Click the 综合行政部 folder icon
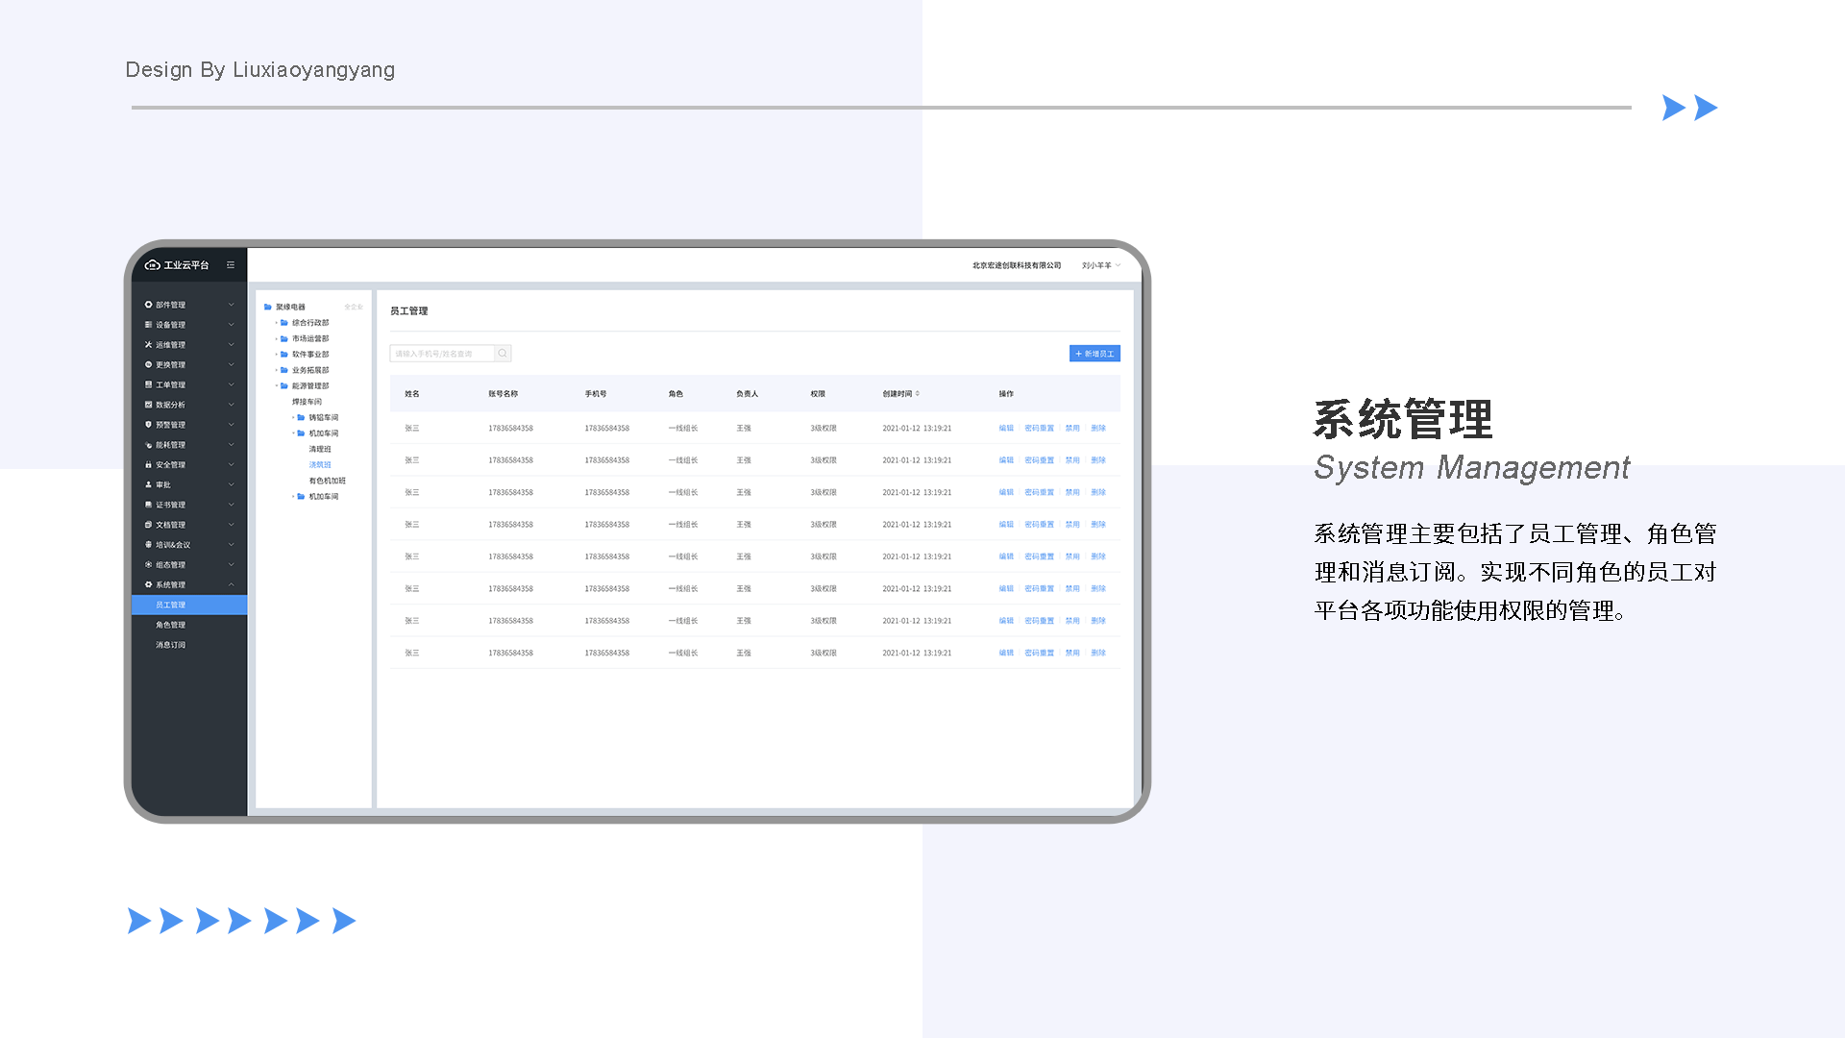Viewport: 1845px width, 1038px height. pyautogui.click(x=284, y=323)
